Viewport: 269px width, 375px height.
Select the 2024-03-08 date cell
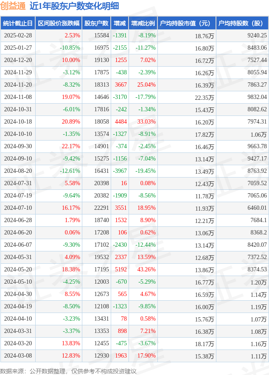pyautogui.click(x=18, y=355)
